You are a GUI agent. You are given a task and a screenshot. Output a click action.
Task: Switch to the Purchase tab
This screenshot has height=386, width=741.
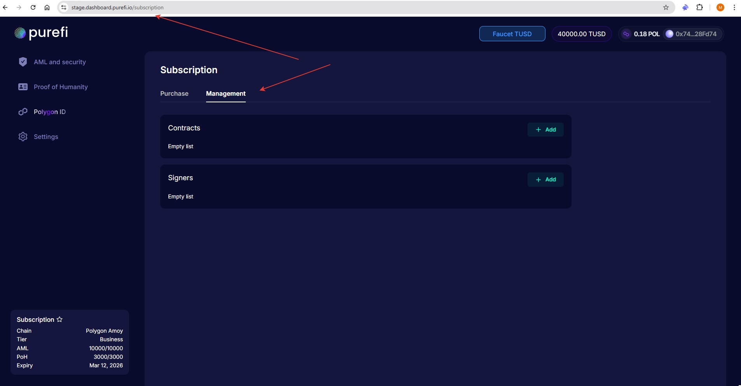coord(174,94)
